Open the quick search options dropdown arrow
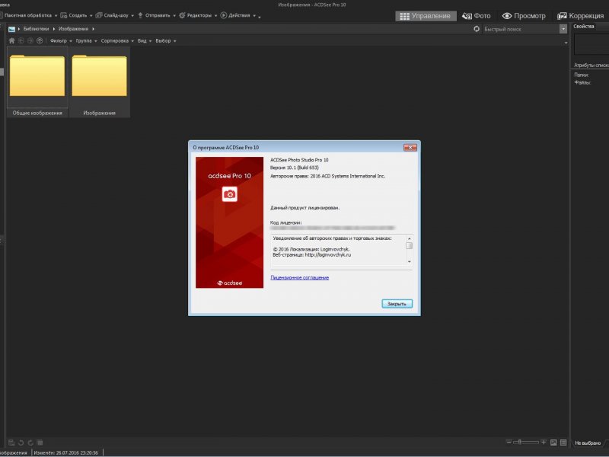Screen dimensions: 609x457 pyautogui.click(x=563, y=29)
